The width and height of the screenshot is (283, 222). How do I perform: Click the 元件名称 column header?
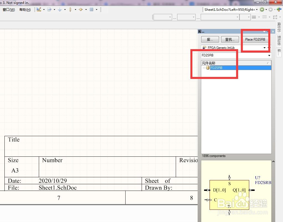coord(236,63)
